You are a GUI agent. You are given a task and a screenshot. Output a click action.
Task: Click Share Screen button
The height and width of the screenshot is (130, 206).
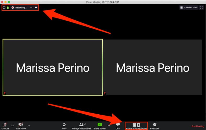100,126
